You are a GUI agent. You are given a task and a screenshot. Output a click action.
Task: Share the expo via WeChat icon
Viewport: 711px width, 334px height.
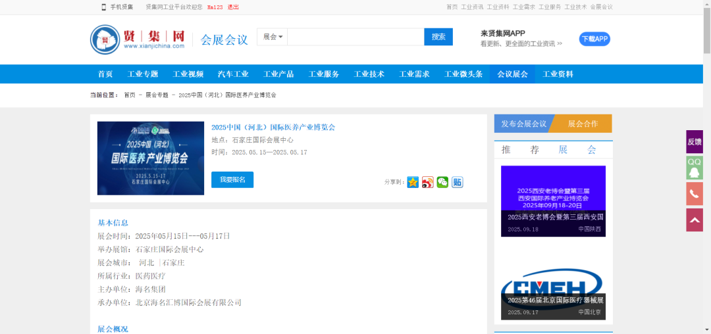[442, 182]
